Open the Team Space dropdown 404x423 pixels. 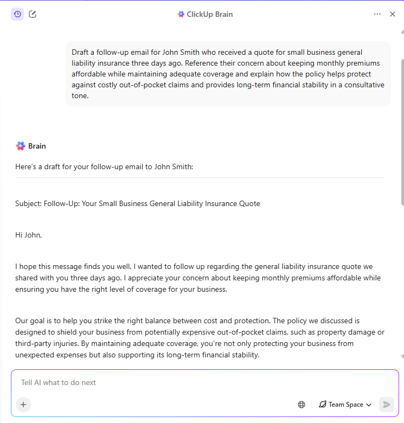click(x=345, y=405)
